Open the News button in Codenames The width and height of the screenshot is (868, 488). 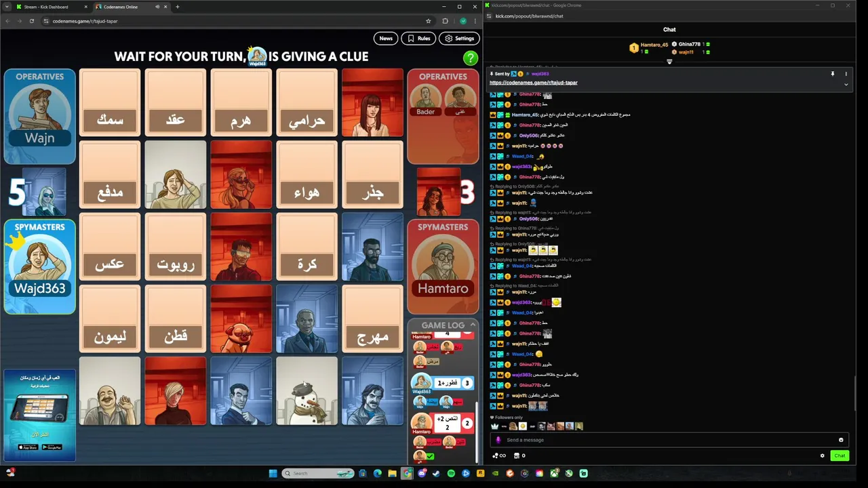coord(386,39)
